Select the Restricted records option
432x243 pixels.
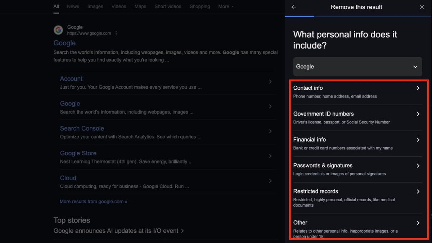point(356,198)
